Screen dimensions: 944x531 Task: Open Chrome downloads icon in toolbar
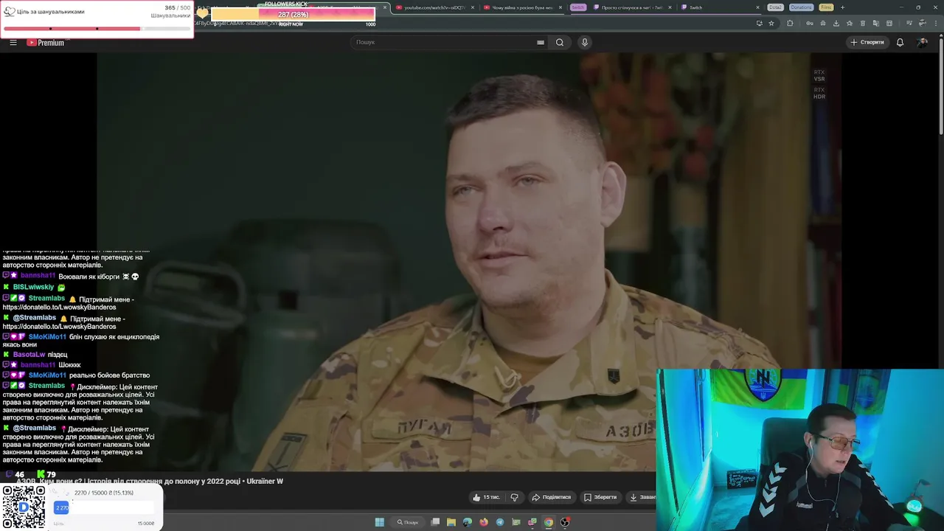[x=836, y=23]
